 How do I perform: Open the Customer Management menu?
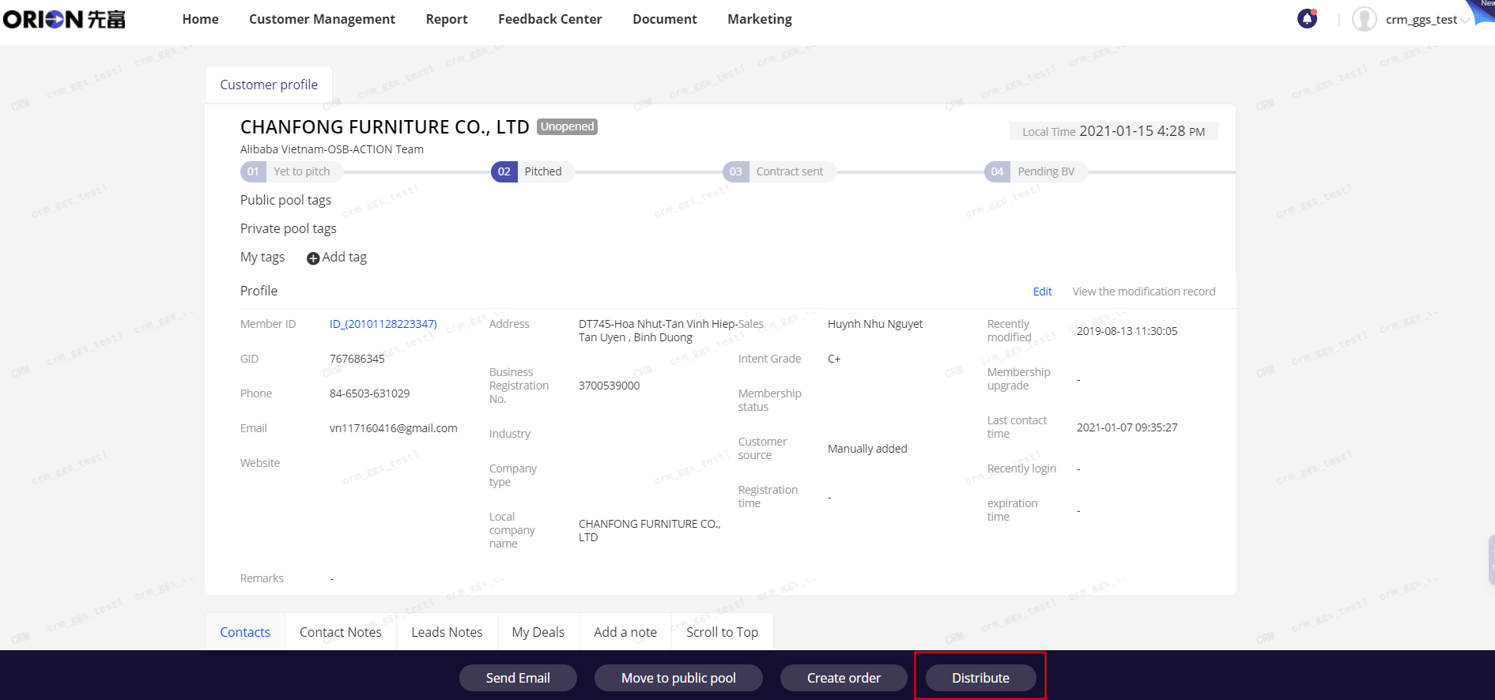click(322, 19)
